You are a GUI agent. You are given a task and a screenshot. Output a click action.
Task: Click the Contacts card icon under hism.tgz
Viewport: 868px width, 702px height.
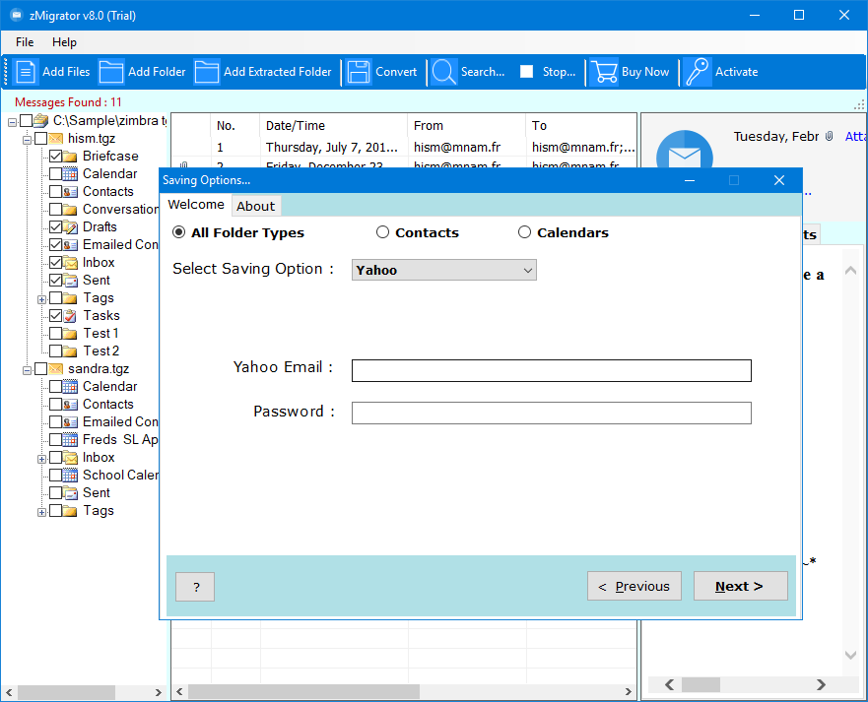pos(70,191)
